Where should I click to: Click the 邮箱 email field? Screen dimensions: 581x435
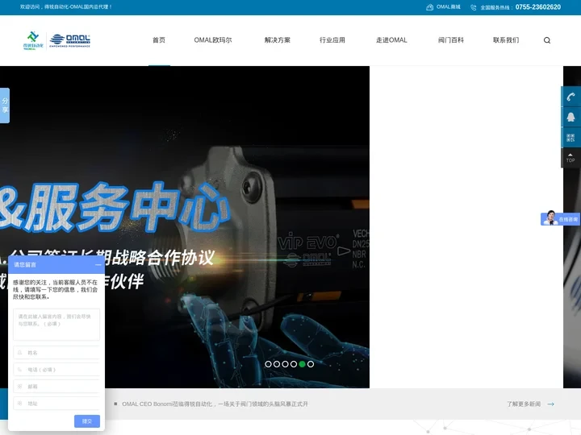click(x=56, y=386)
